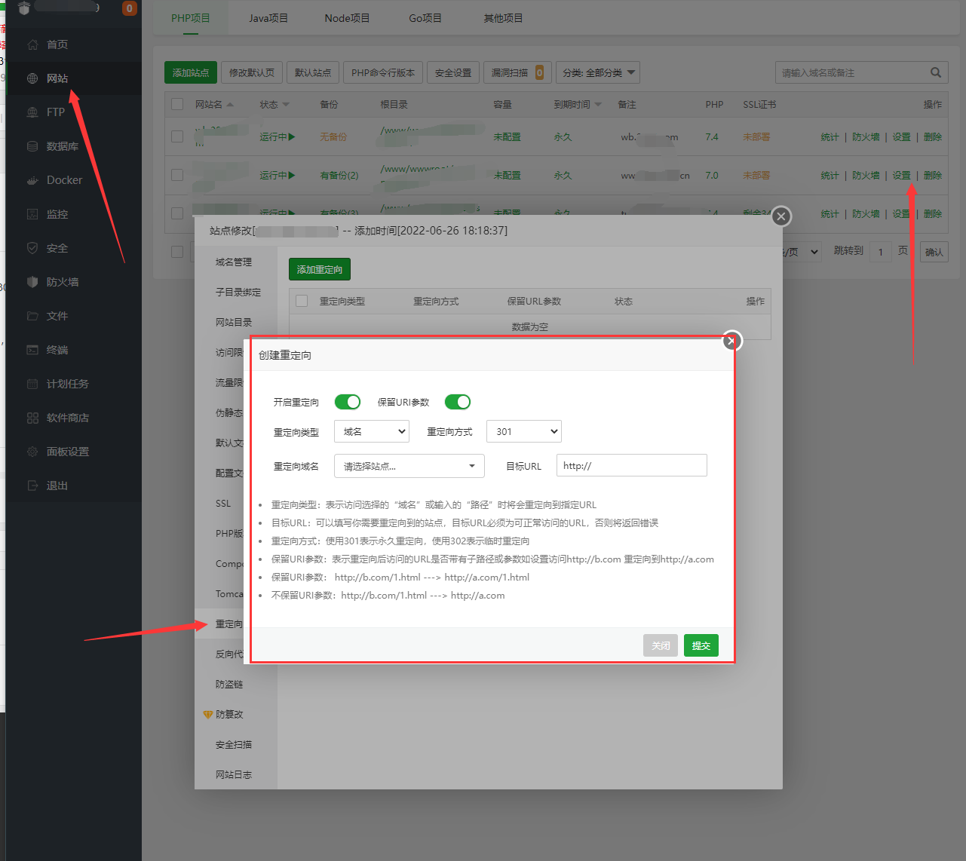Viewport: 966px width, 861px height.
Task: Open the 请选择站点 dropdown
Action: tap(409, 466)
